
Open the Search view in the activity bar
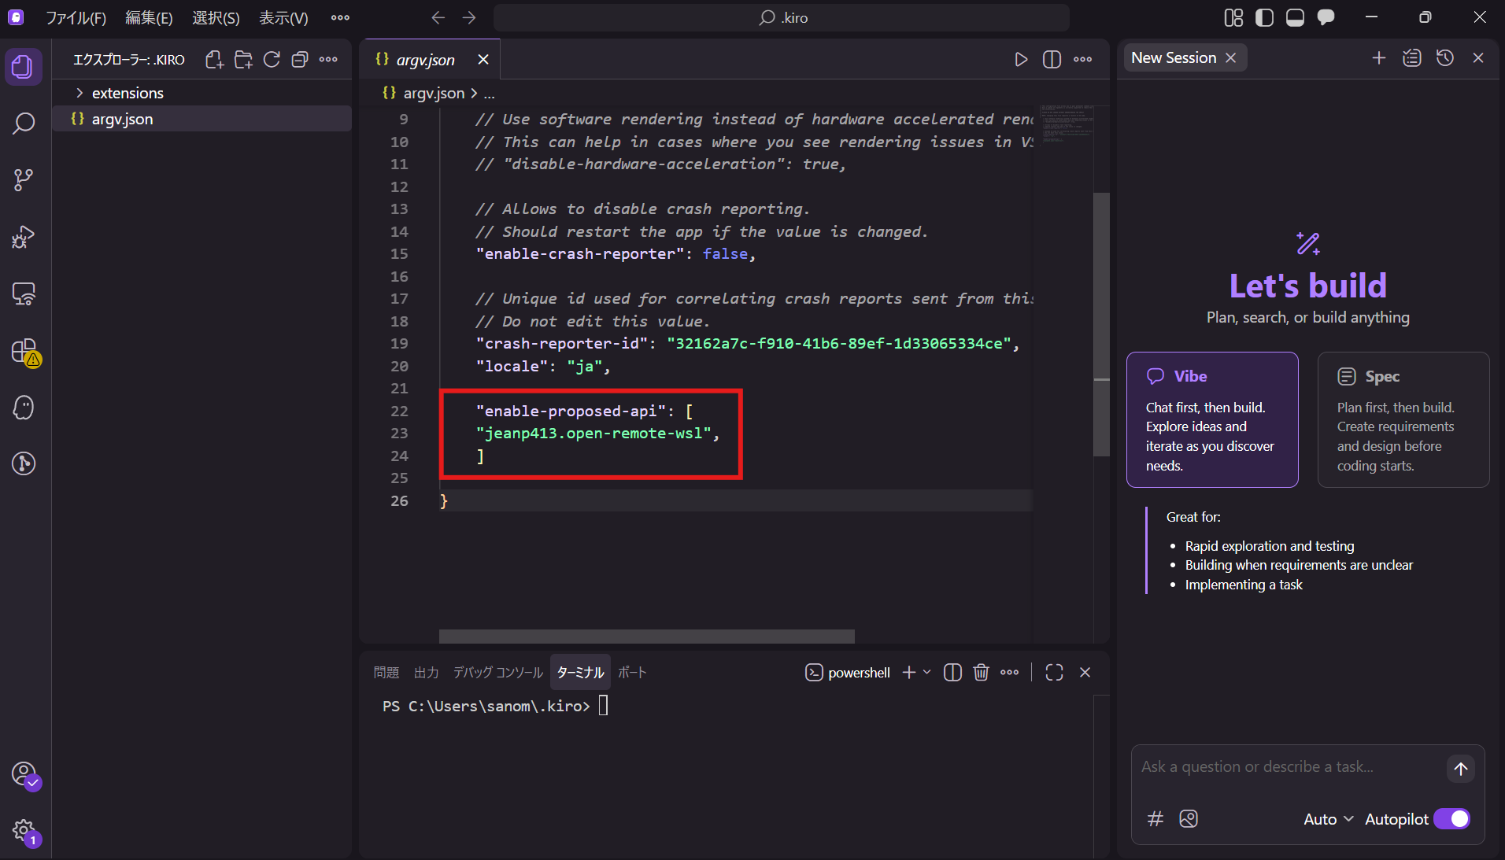23,124
